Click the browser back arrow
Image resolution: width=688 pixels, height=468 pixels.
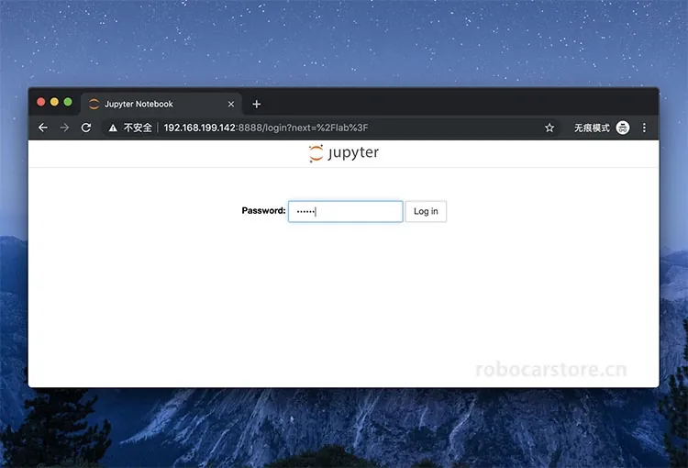43,128
